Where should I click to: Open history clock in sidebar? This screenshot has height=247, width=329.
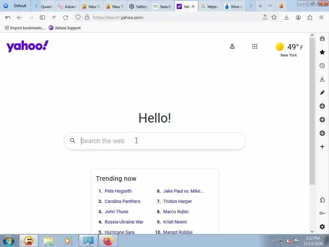point(322,66)
